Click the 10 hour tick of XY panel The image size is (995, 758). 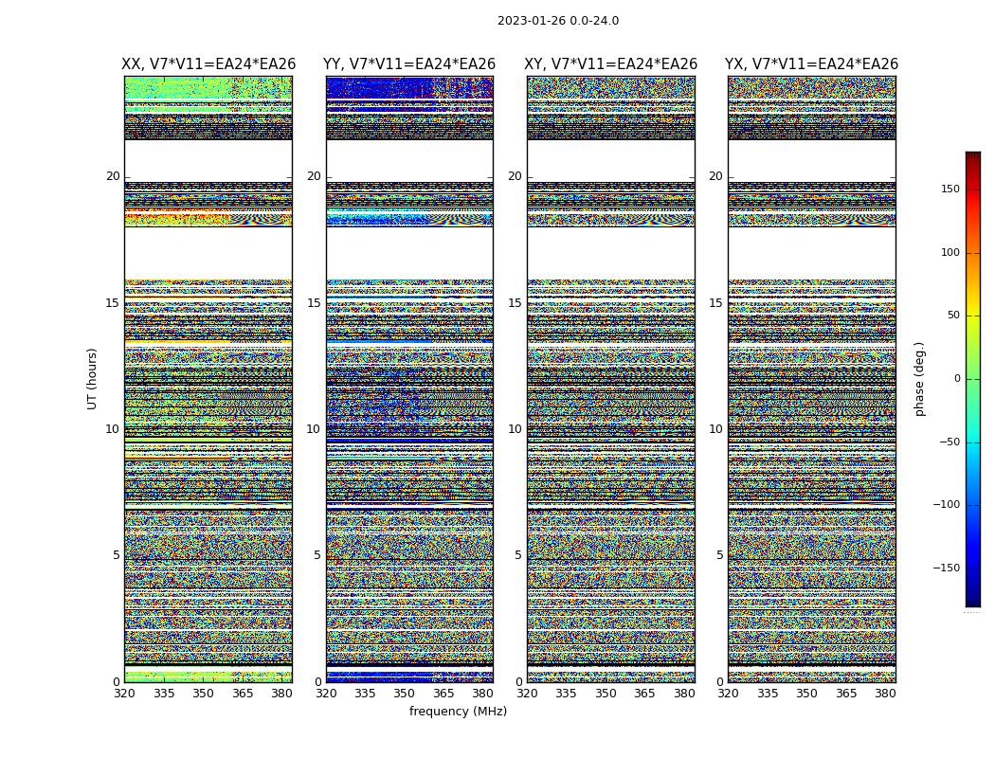coord(516,429)
